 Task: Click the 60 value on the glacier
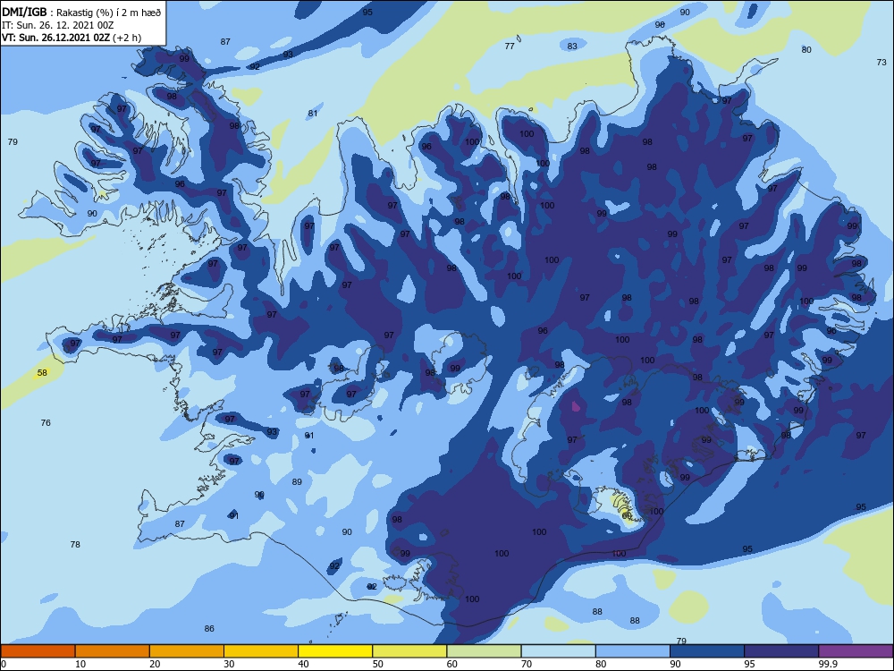[628, 516]
